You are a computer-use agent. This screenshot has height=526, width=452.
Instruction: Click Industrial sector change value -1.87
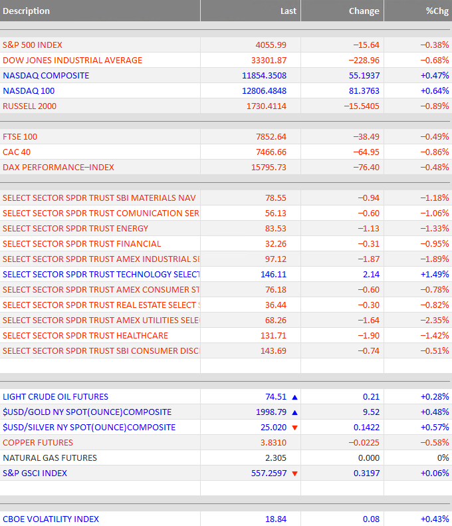368,259
